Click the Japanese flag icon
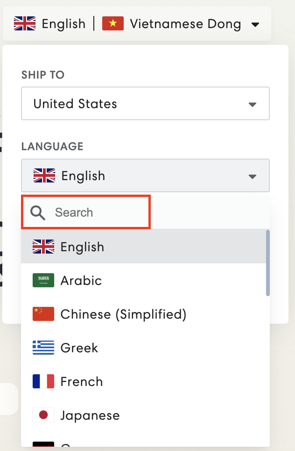 coord(43,415)
